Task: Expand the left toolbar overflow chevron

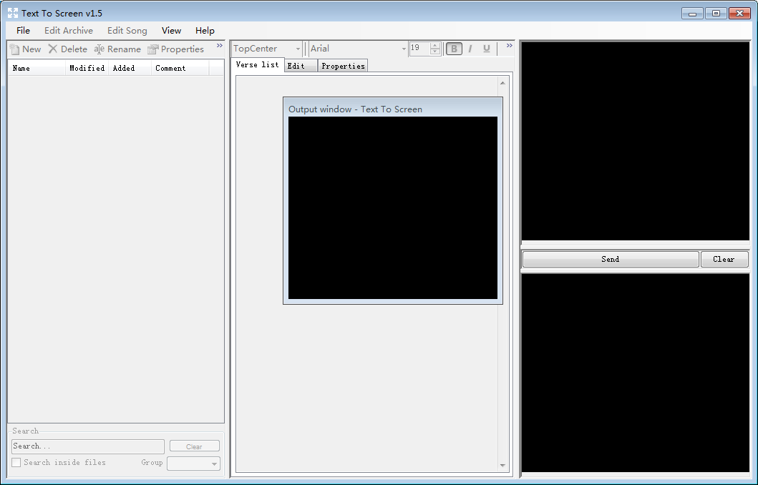Action: 220,45
